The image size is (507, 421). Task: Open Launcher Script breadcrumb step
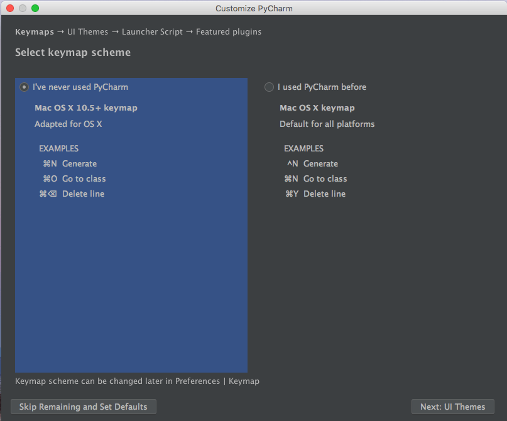point(152,31)
